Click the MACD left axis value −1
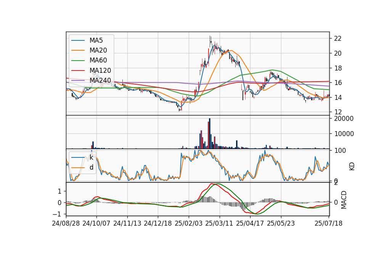This screenshot has width=366, height=263. 57,214
